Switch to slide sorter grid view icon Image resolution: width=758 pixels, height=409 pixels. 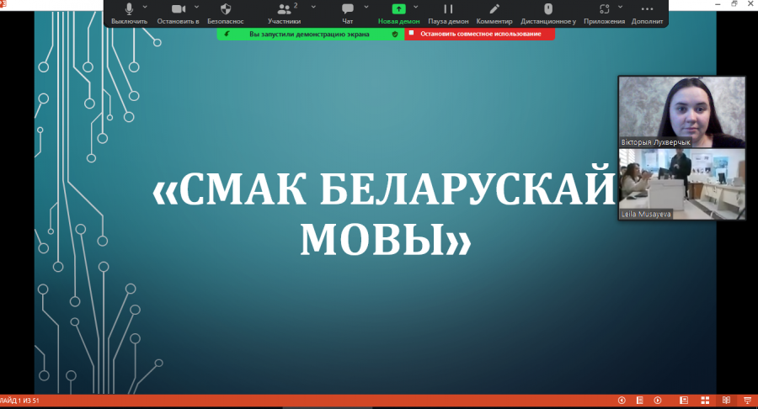pos(705,401)
